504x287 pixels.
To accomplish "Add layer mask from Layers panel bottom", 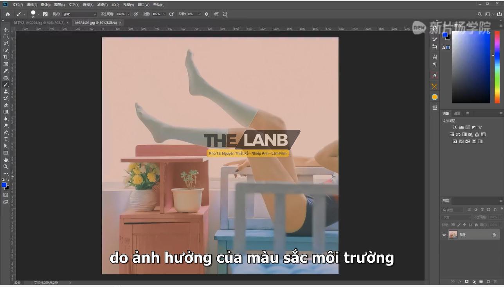I will tap(467, 282).
